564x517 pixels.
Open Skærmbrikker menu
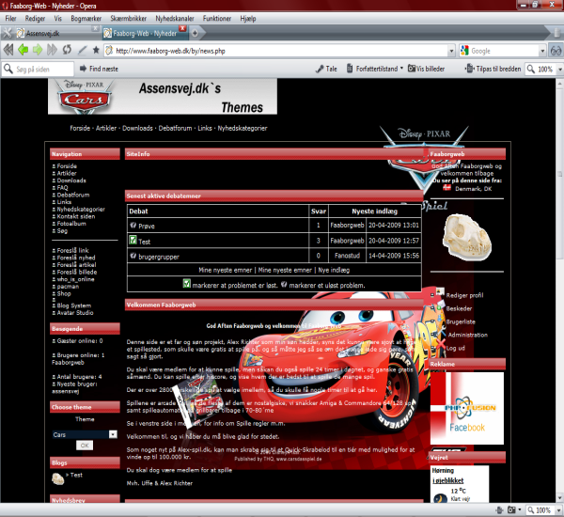[x=129, y=19]
